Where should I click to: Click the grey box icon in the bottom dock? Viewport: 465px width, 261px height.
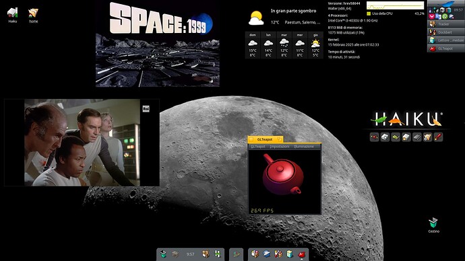pos(175,254)
